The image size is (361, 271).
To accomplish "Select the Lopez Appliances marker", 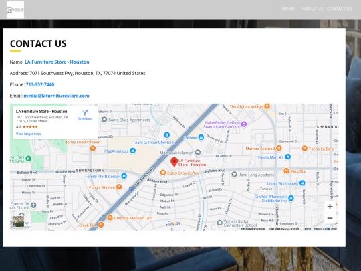I will tap(302, 183).
